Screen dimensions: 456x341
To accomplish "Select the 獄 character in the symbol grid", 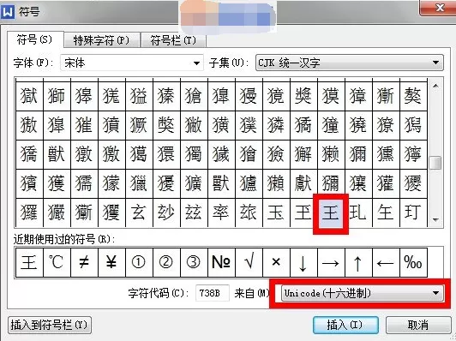I will click(29, 96).
